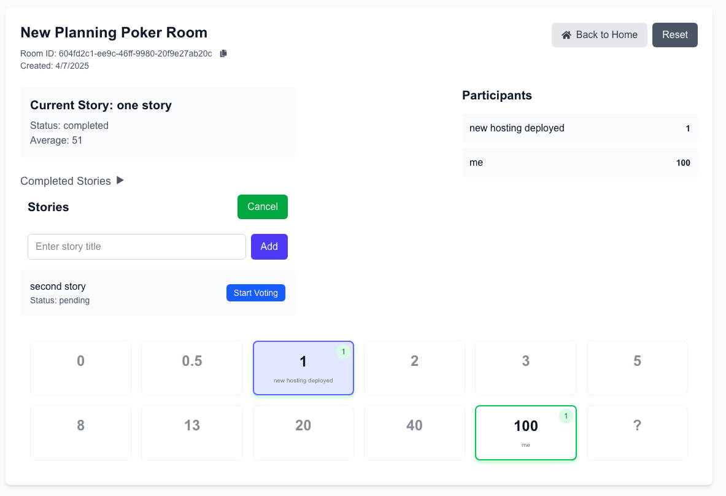Click participant 'new hosting deployed'

579,128
